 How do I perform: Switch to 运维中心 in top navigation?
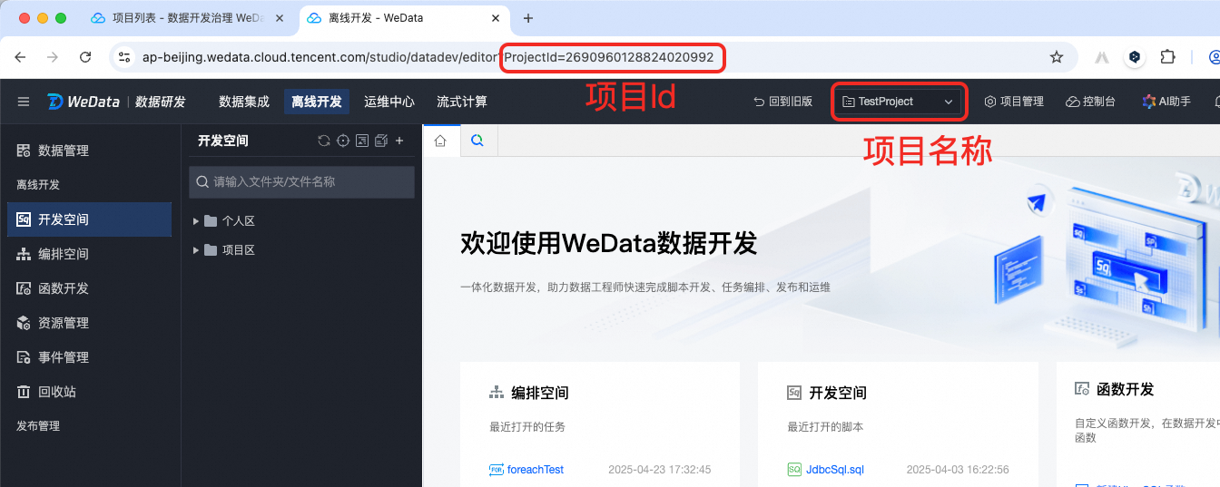(x=389, y=102)
